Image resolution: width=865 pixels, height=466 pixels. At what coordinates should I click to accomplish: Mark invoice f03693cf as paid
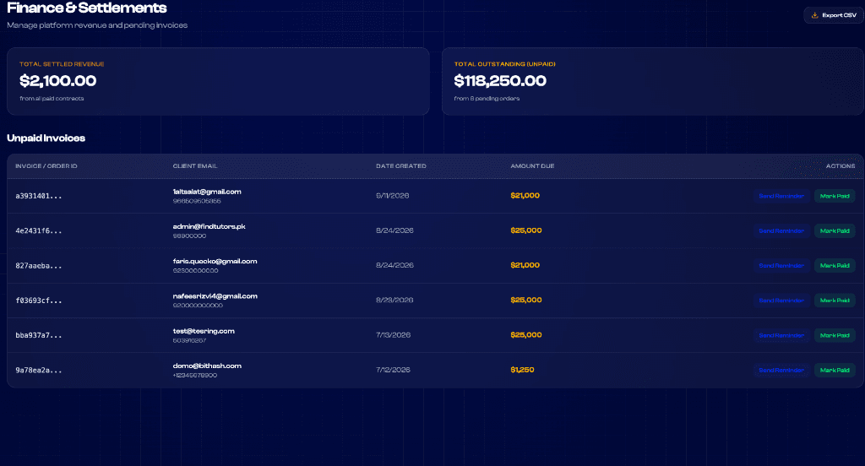(x=835, y=300)
